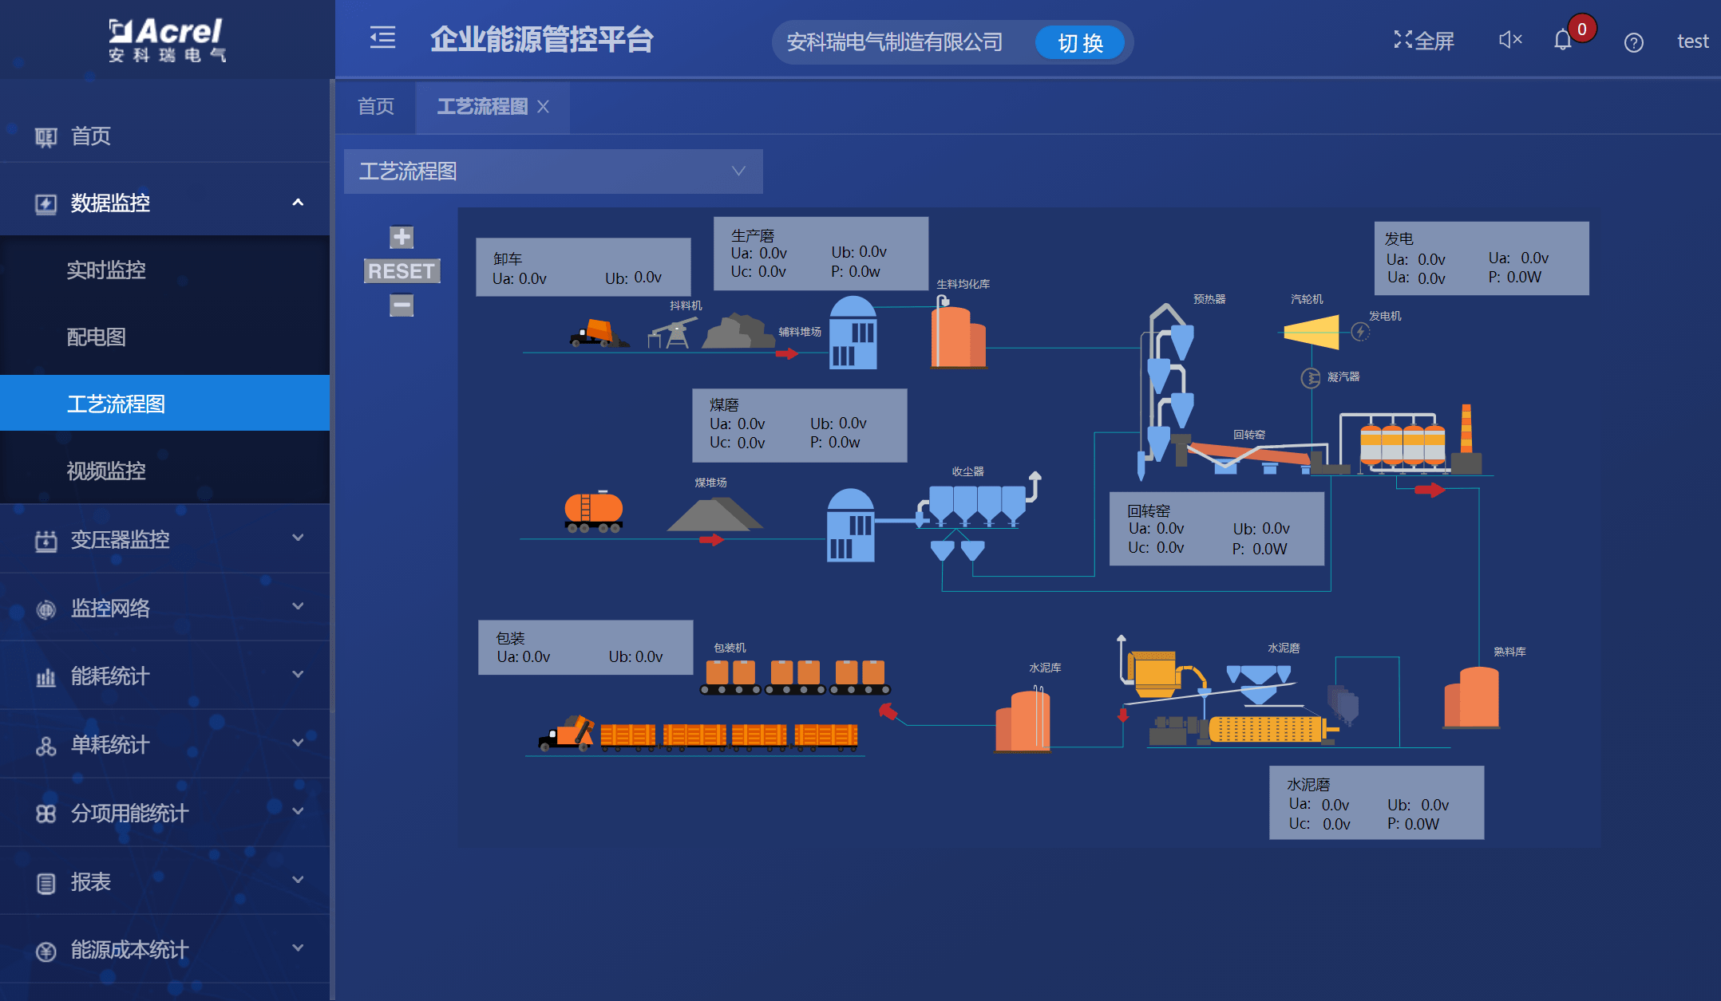1721x1001 pixels.
Task: Open 首页 in the sidebar
Action: click(x=164, y=136)
